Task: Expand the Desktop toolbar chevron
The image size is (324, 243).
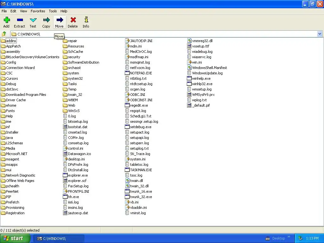Action: tap(289, 237)
